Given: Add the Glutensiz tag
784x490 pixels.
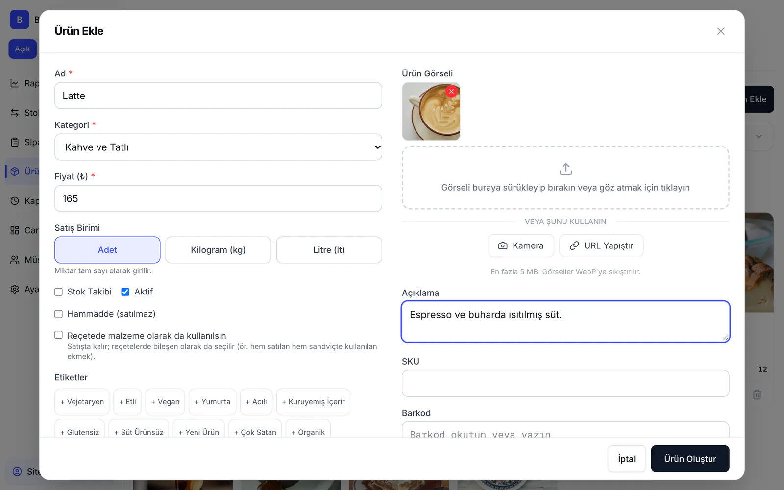Looking at the screenshot, I should [79, 429].
